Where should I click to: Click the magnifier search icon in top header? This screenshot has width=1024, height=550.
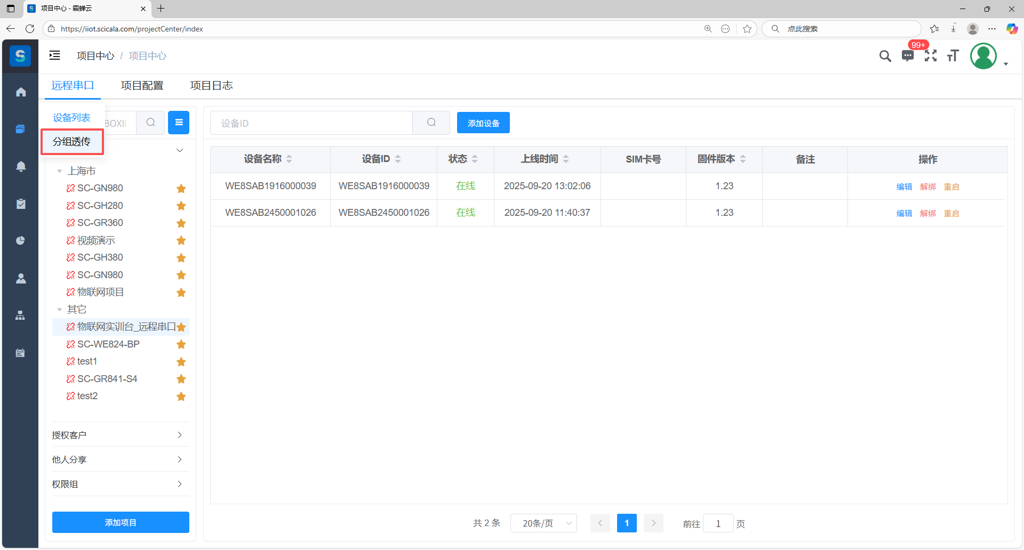click(x=885, y=56)
